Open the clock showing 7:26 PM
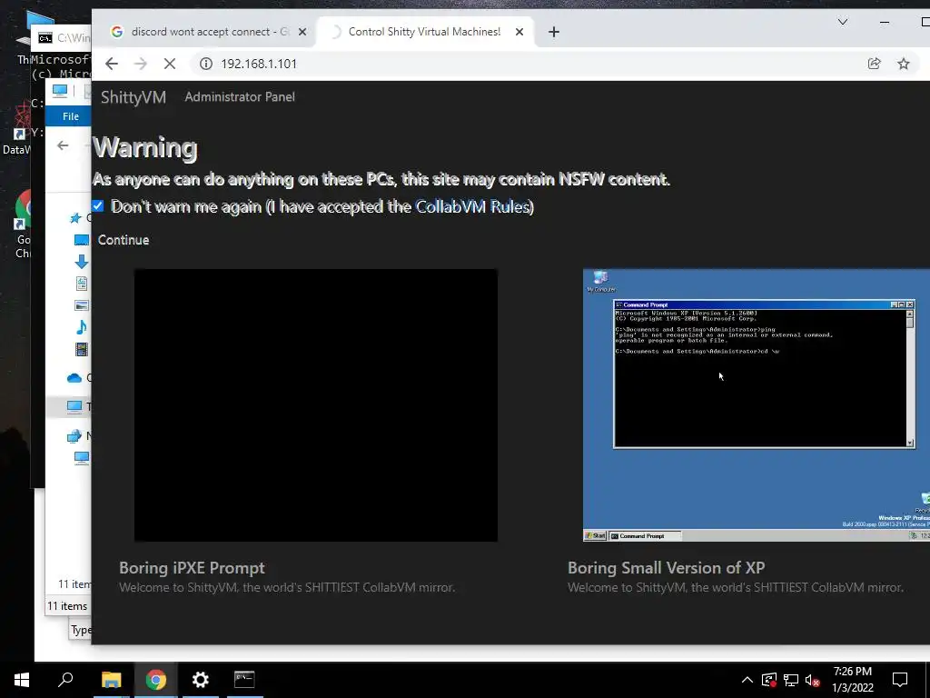Screen dimensions: 930x698 point(852,680)
